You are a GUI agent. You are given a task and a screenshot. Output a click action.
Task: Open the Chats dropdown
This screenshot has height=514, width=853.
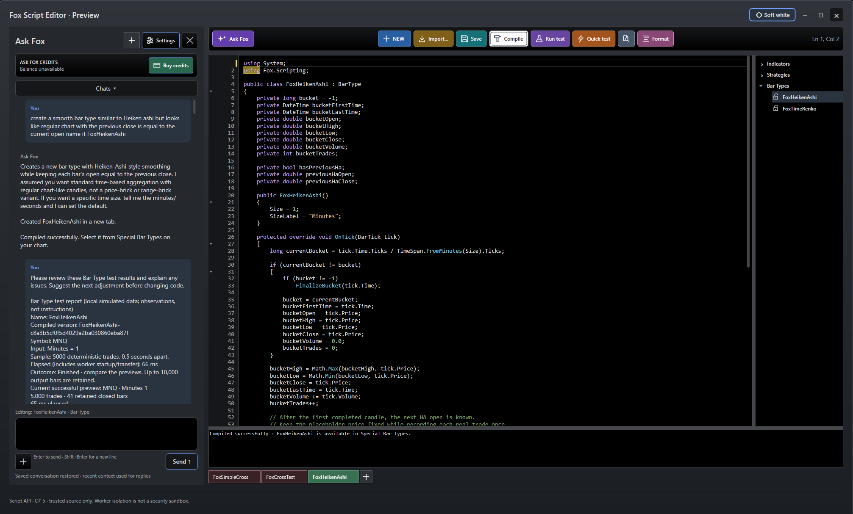point(106,88)
